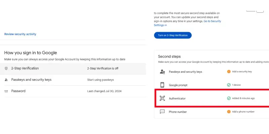The width and height of the screenshot is (269, 134).
Task: Click the green check beside Added 8 minutes ago
Action: [229, 98]
